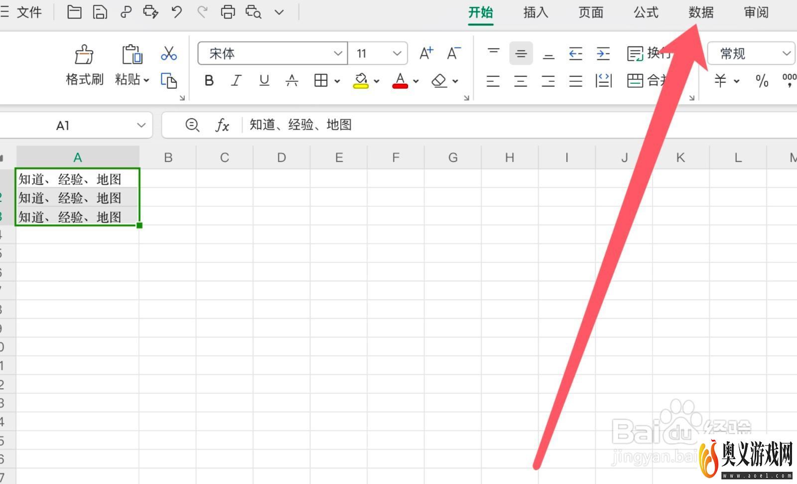Click the decrease indent icon
797x484 pixels.
point(576,53)
